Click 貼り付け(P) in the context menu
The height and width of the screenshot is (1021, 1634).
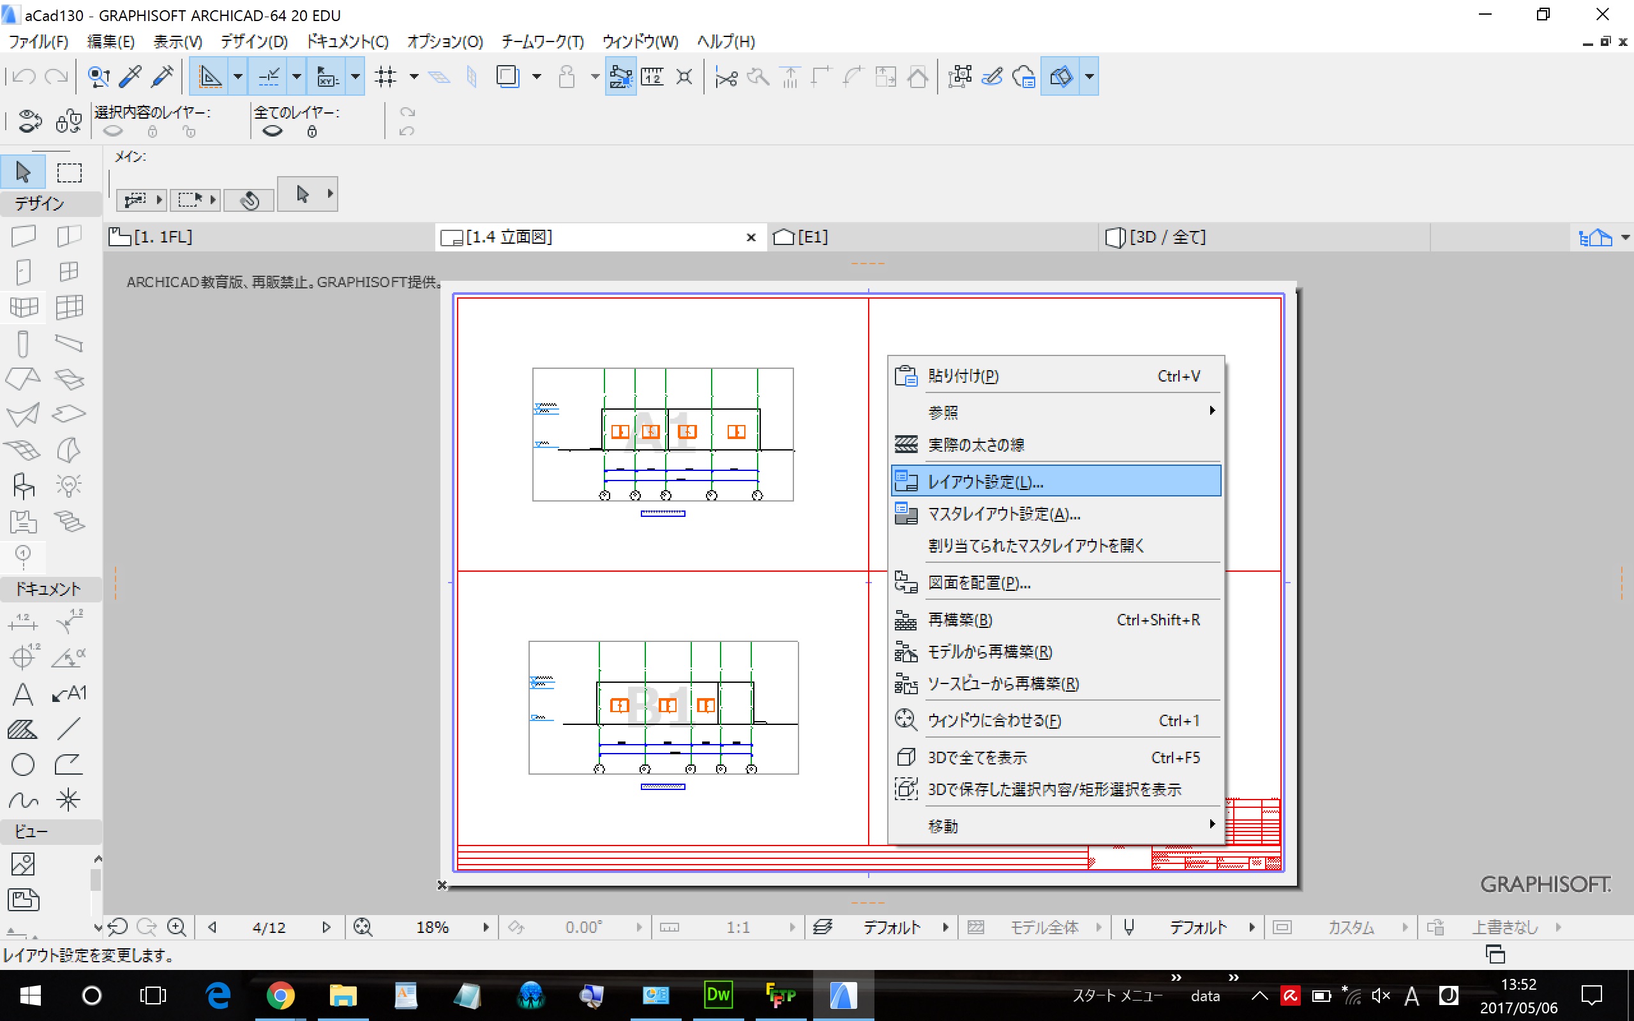click(x=1056, y=375)
